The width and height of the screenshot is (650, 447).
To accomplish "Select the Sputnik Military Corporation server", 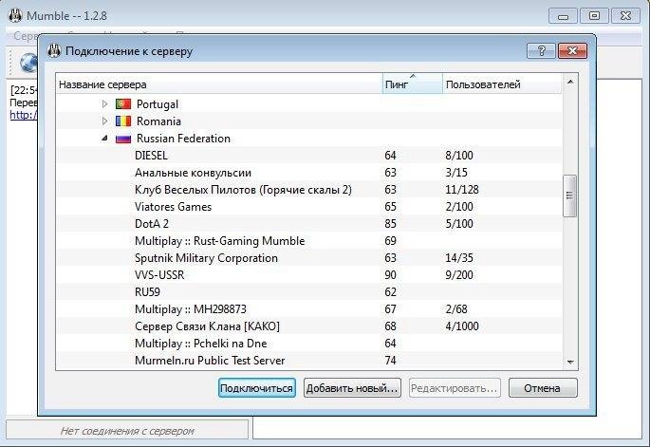I will click(206, 258).
